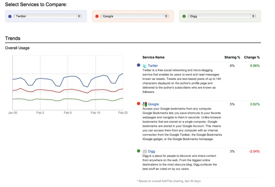Click the Feb 9 date on chart axis

coord(68,113)
